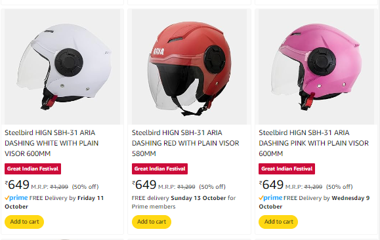Click the Great Indian Festival badge on pink helmet
The height and width of the screenshot is (240, 380).
[x=287, y=169]
